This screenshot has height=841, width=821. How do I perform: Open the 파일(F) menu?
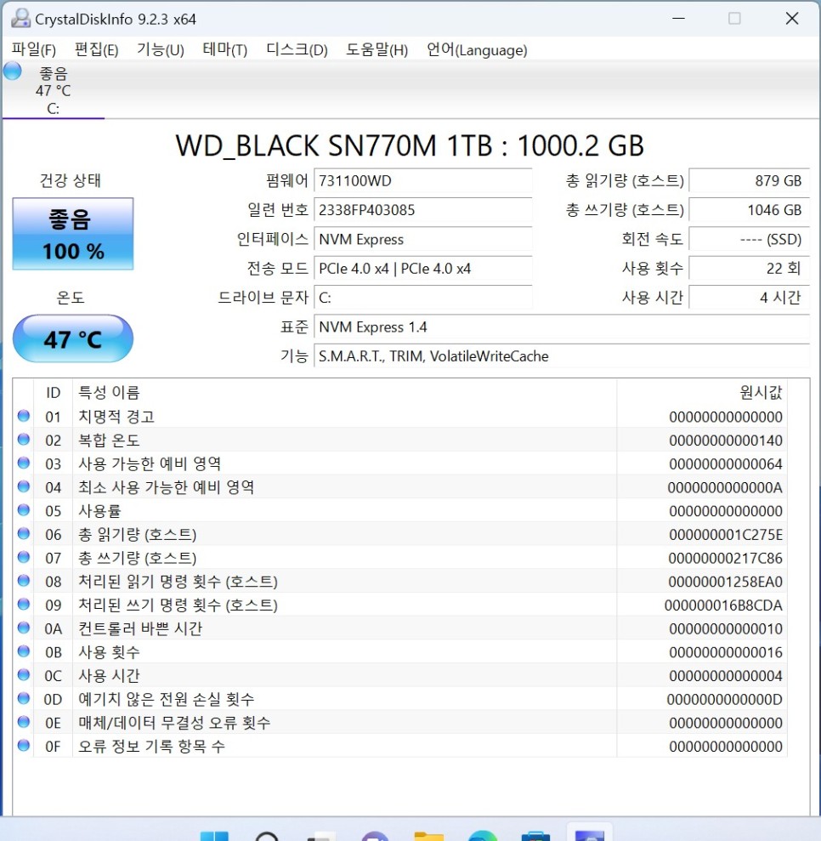point(34,50)
